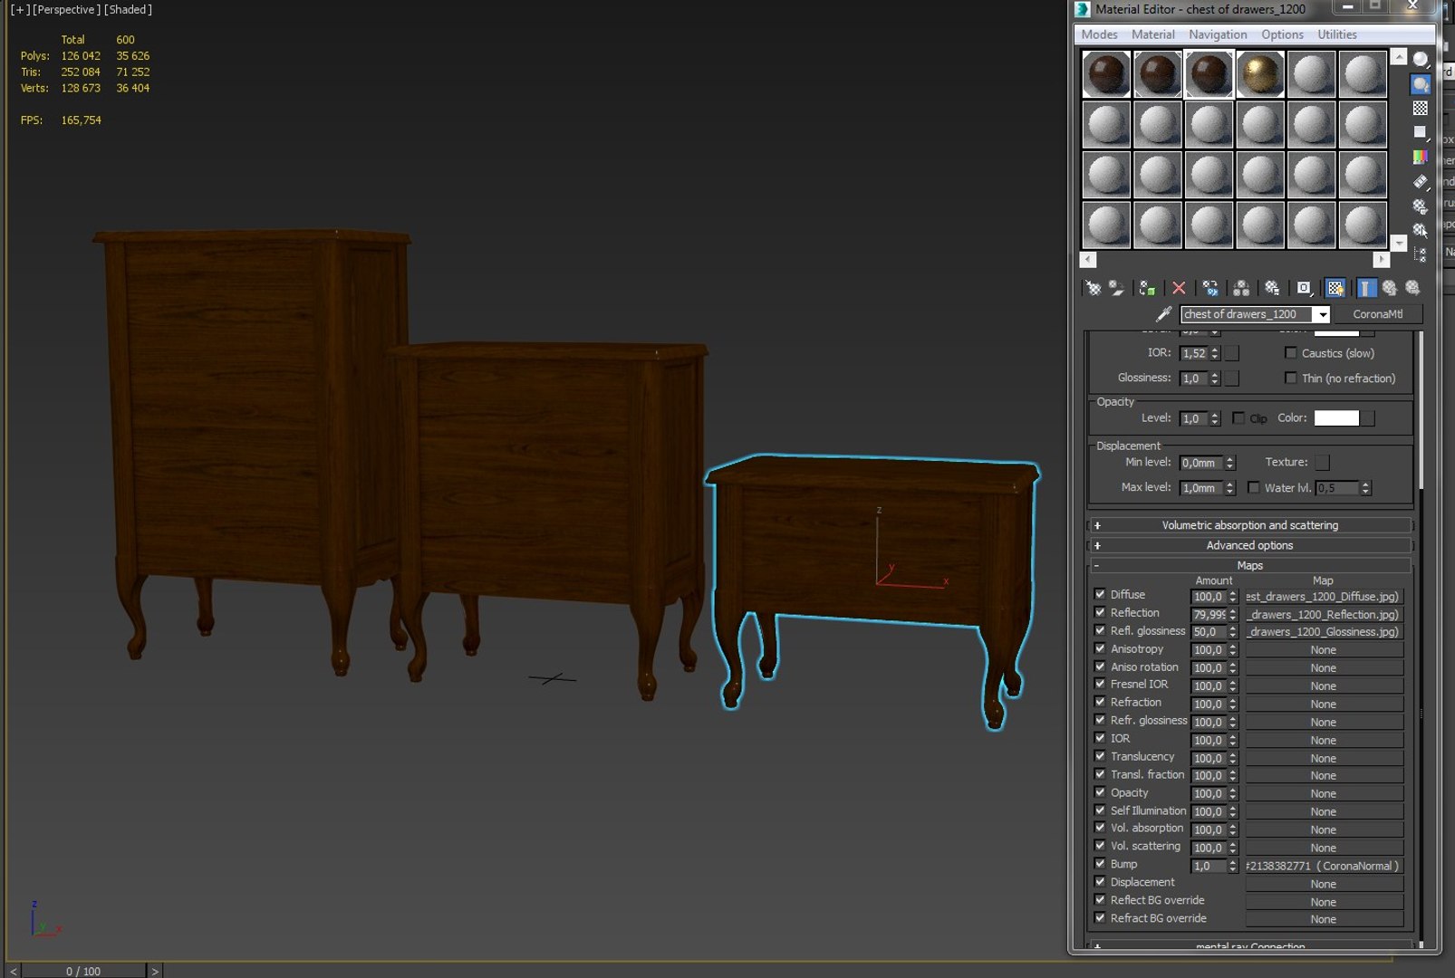This screenshot has height=978, width=1455.
Task: Open the material name dropdown arrow
Action: 1323,314
